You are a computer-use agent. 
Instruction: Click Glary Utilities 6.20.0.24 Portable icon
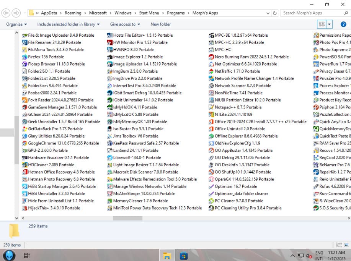[x=24, y=136]
